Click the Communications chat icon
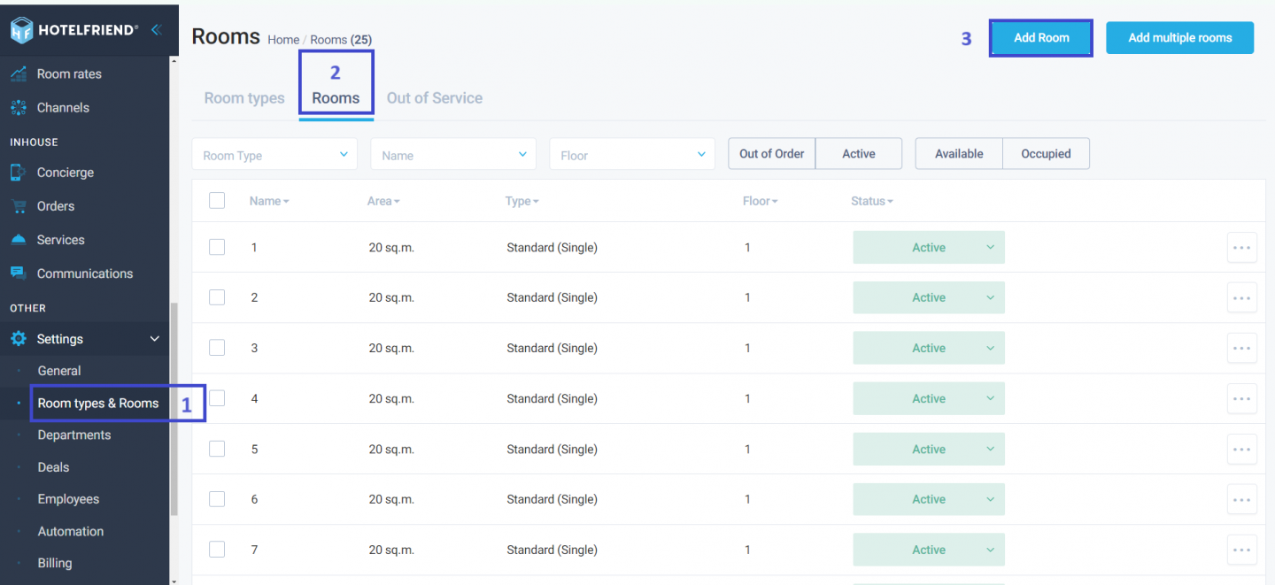This screenshot has width=1275, height=585. point(18,273)
